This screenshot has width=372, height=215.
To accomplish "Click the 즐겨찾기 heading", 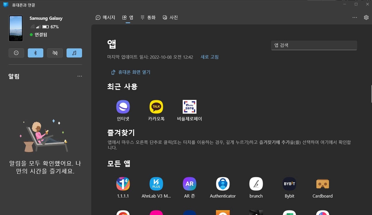I will coord(121,133).
